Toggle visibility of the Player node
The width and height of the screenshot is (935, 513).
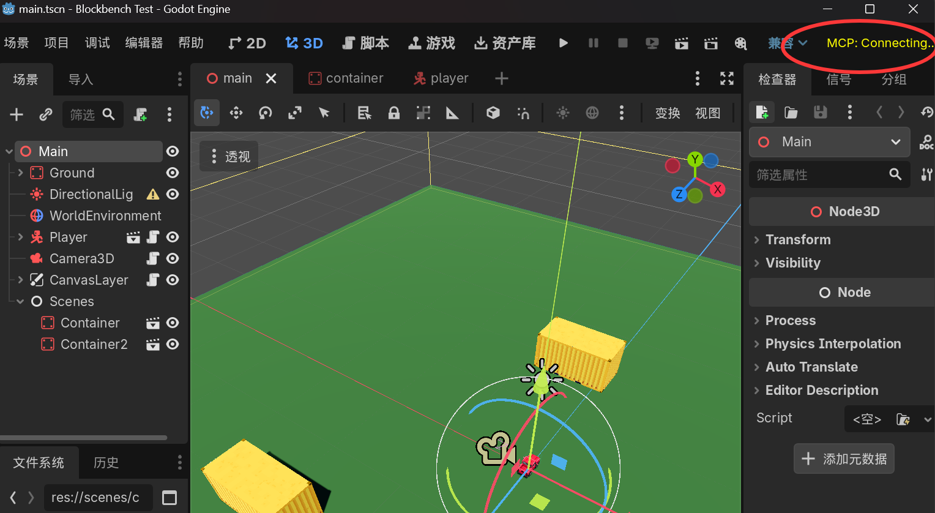click(x=173, y=238)
